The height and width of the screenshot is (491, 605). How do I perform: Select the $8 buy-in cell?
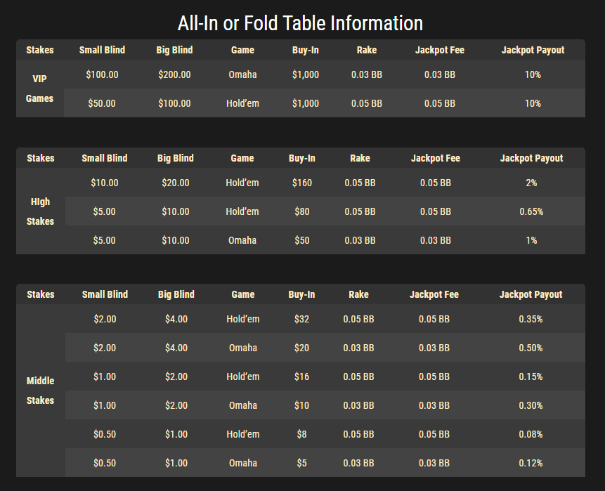(x=301, y=434)
